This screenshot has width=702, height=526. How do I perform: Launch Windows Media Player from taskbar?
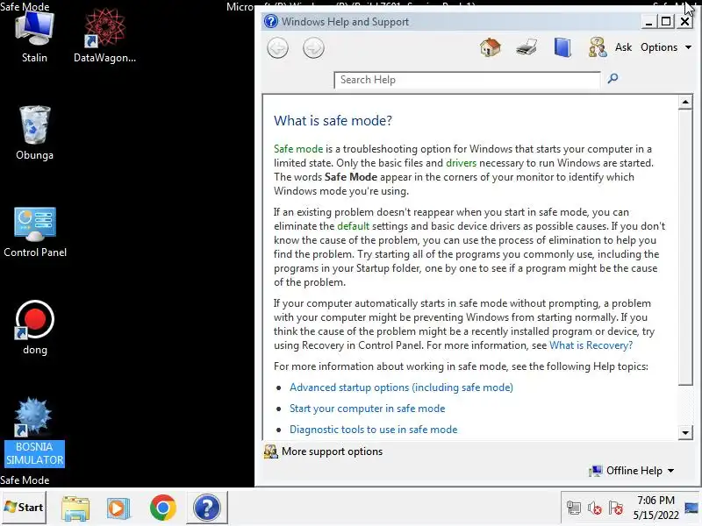[118, 508]
